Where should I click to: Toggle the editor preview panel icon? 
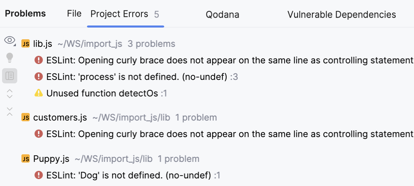coord(10,76)
